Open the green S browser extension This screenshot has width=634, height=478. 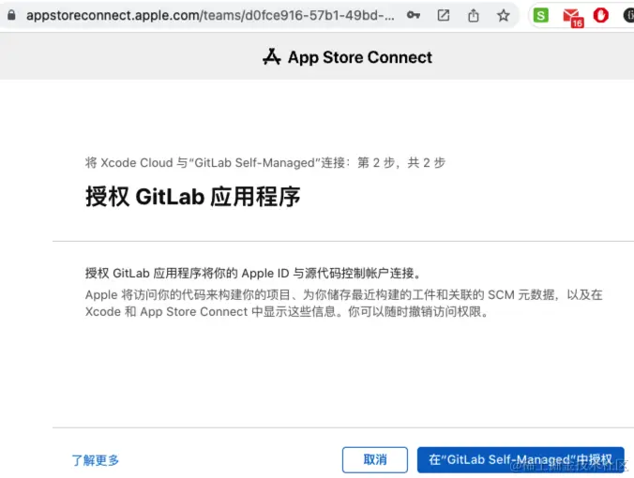point(541,15)
